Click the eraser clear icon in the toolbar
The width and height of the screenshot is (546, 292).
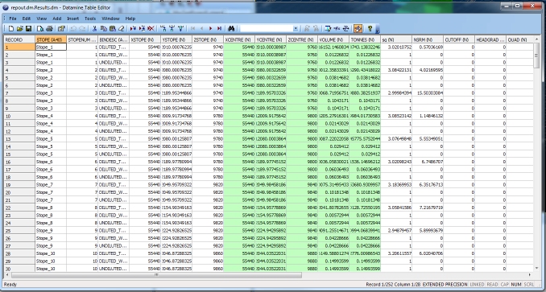(x=121, y=28)
